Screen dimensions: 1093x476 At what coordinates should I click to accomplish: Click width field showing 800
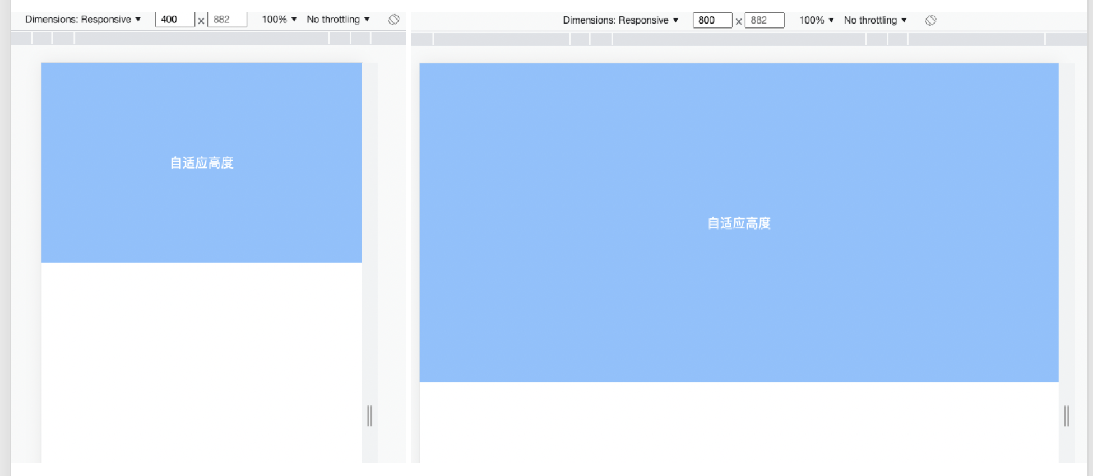coord(712,20)
